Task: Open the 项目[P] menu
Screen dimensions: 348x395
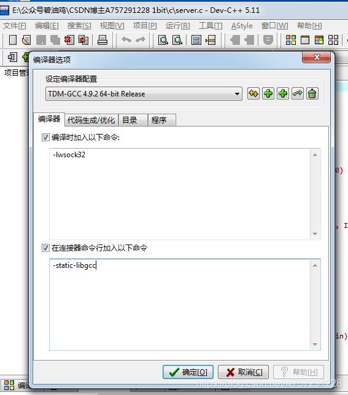Action: (145, 26)
